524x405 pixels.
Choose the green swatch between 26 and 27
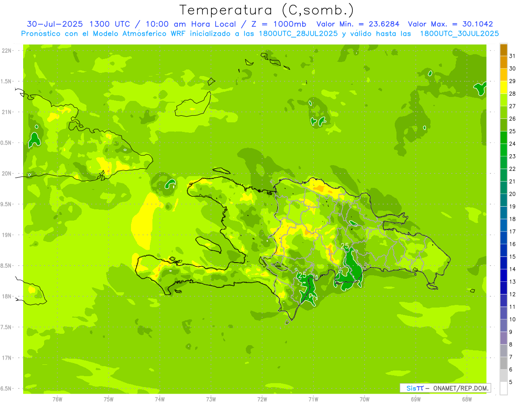point(504,112)
